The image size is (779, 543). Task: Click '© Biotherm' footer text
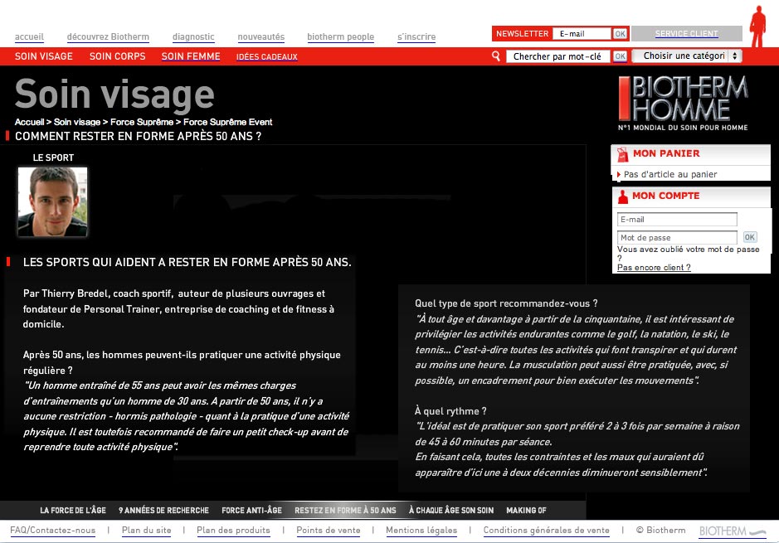[x=660, y=530]
